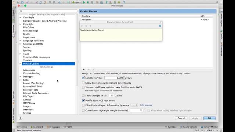Enable Filter Update Project information by scope
This screenshot has height=132, width=235.
coord(83,105)
